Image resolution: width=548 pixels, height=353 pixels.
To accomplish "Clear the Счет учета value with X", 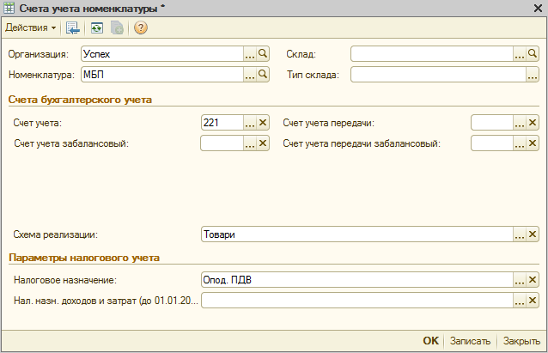I will 264,123.
